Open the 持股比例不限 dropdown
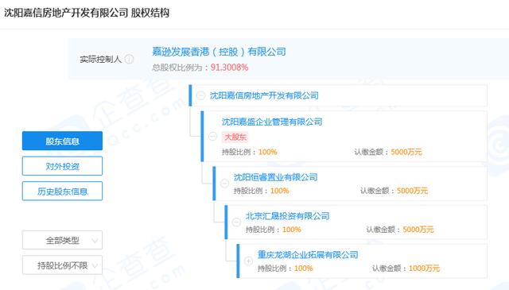The height and width of the screenshot is (290, 509). pyautogui.click(x=62, y=265)
